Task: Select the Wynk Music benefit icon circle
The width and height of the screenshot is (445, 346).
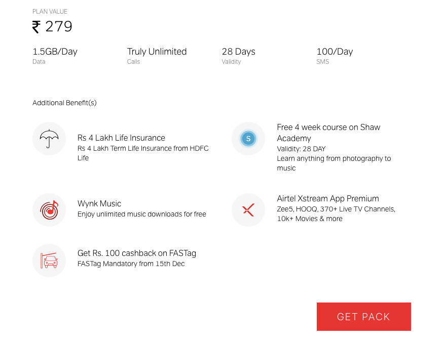Action: pos(49,210)
